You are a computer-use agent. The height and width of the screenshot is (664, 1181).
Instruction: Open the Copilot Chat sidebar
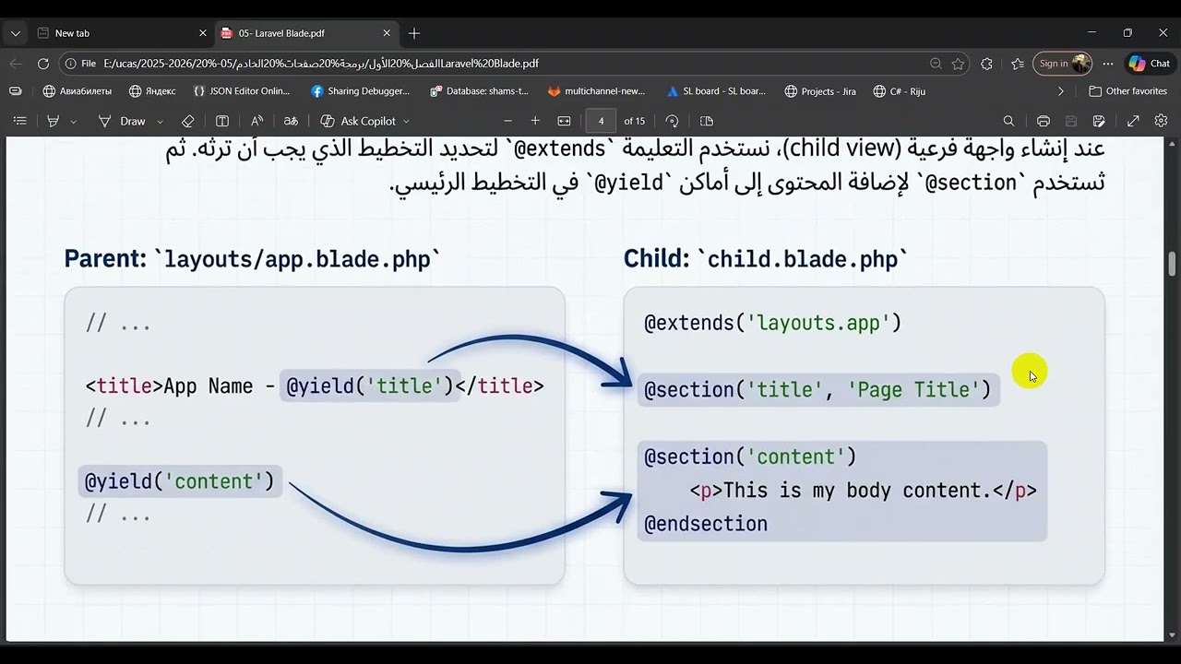tap(1149, 64)
